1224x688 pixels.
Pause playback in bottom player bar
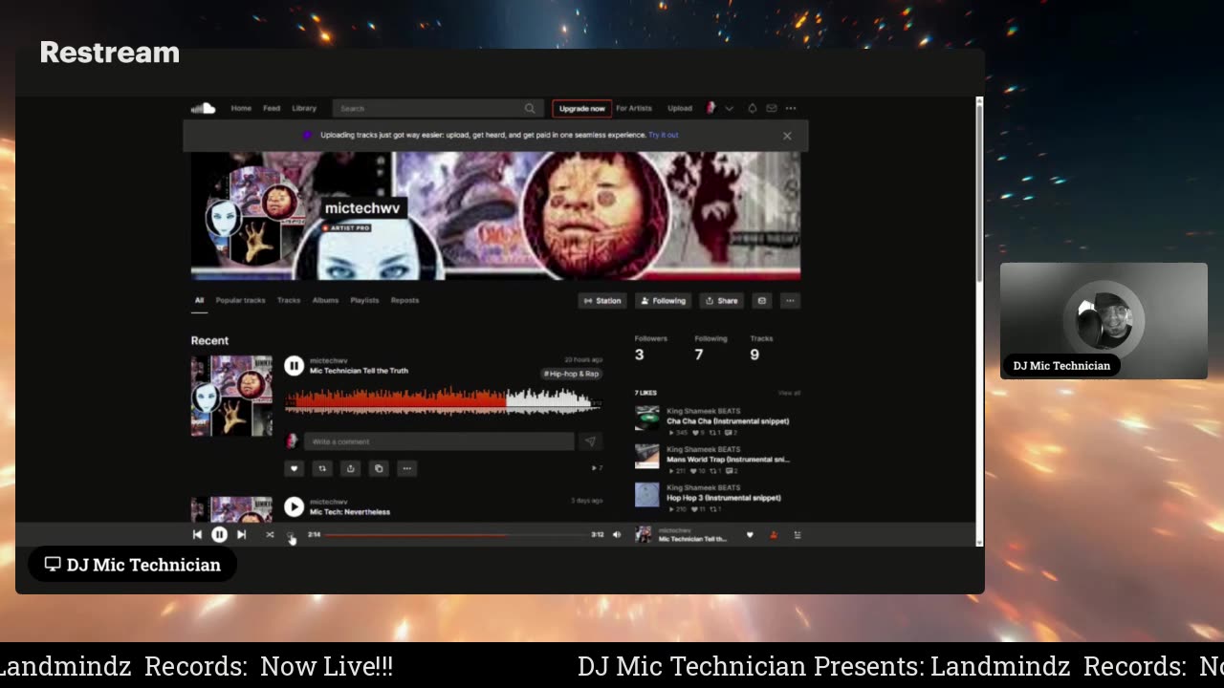coord(219,535)
